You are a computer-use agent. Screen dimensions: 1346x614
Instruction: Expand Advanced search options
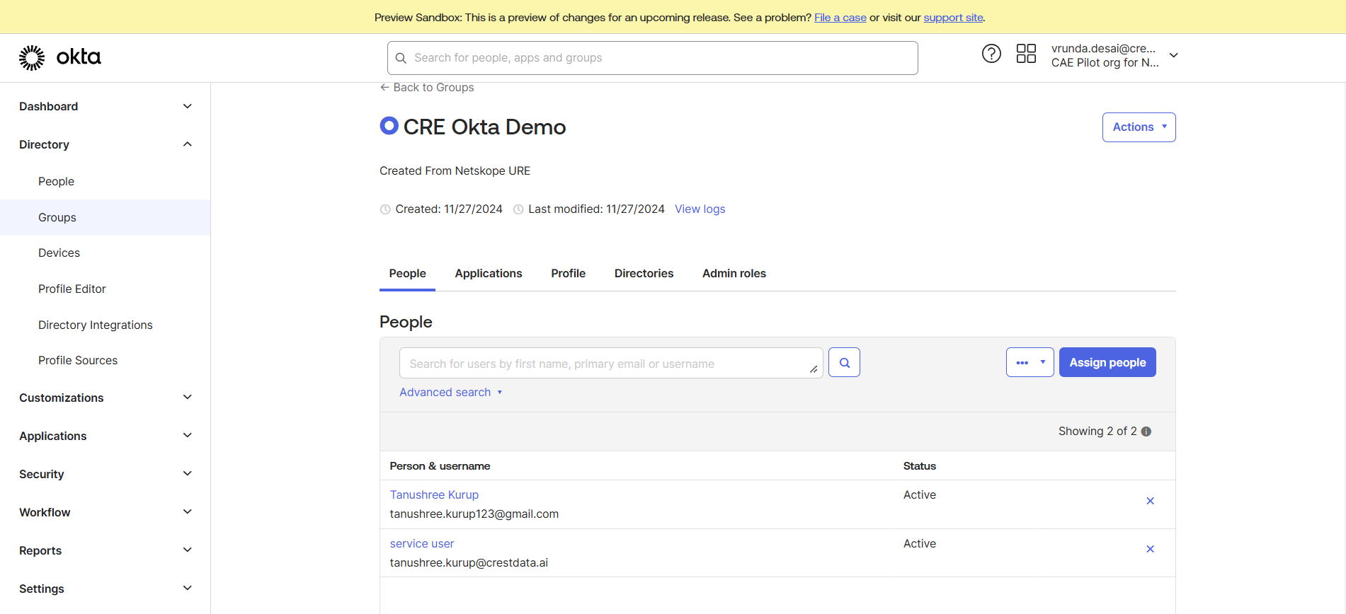click(451, 393)
